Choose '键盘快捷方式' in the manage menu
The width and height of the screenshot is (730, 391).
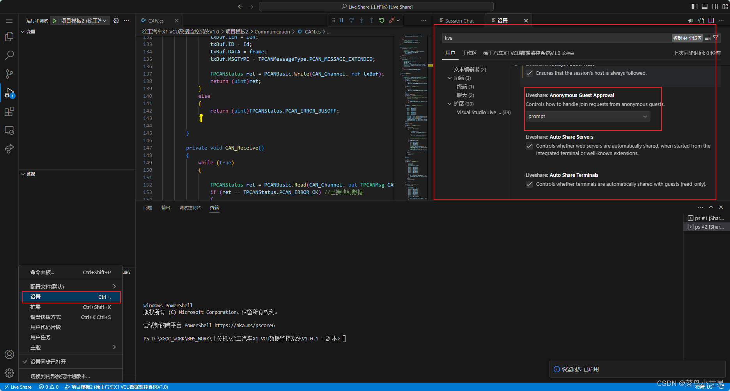pos(71,317)
